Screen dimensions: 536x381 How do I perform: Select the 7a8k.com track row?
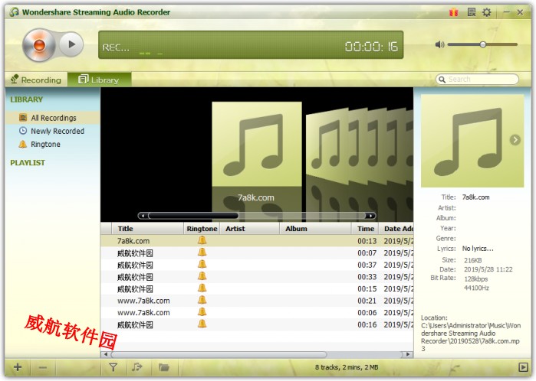point(257,241)
